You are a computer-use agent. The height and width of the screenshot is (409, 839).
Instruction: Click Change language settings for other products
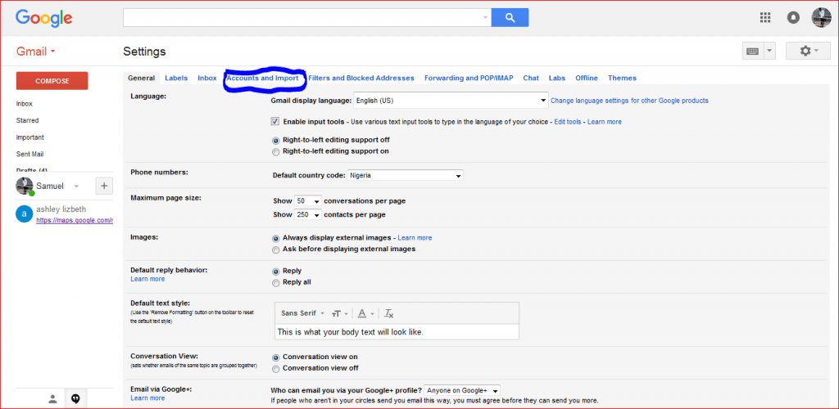tap(629, 101)
